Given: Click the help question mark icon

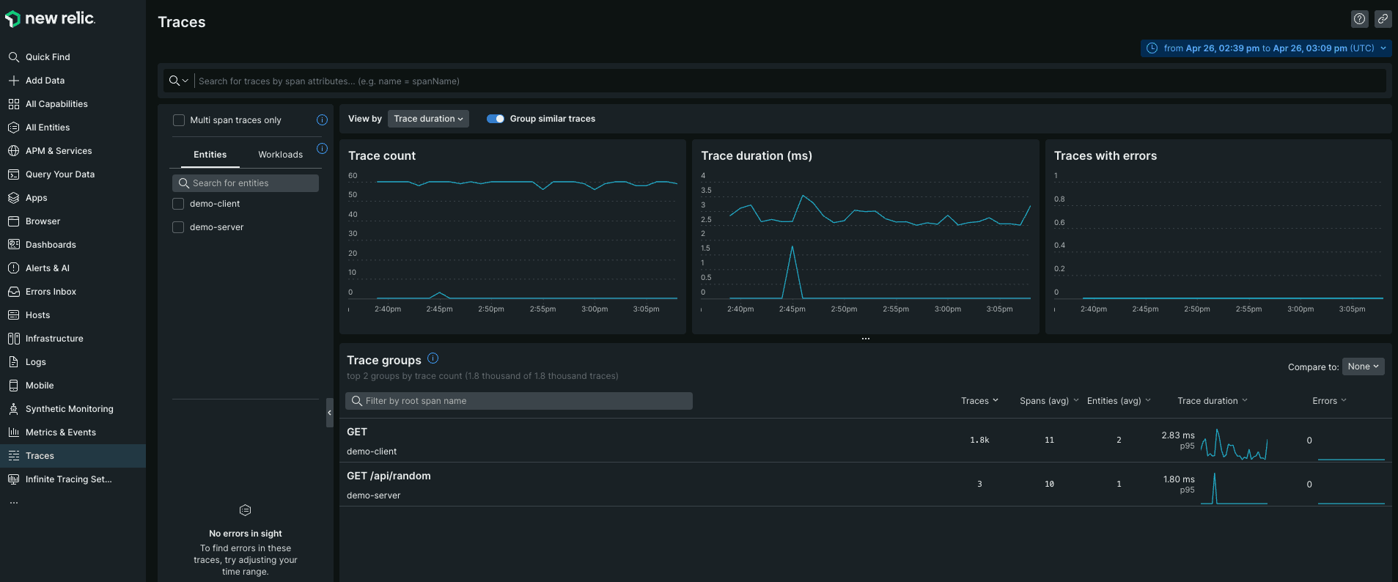Looking at the screenshot, I should pos(1359,19).
